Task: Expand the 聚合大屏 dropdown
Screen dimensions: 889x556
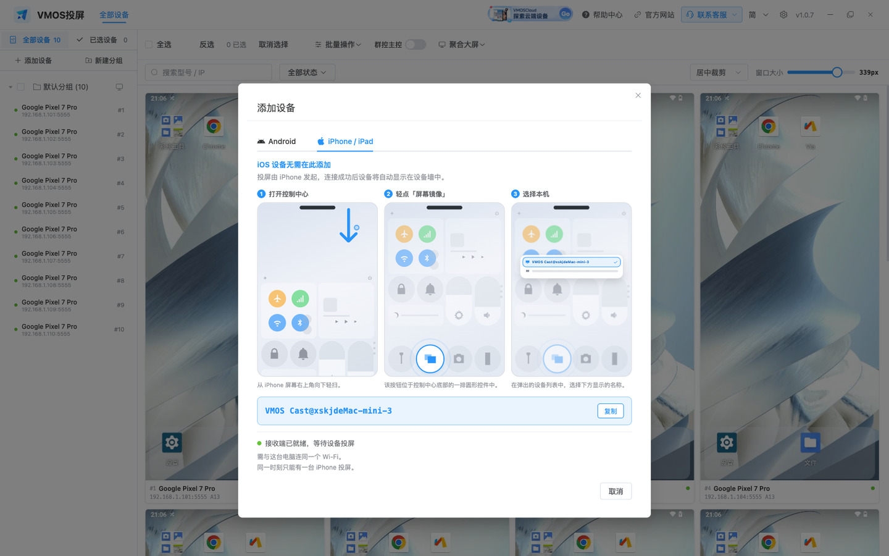Action: 462,44
